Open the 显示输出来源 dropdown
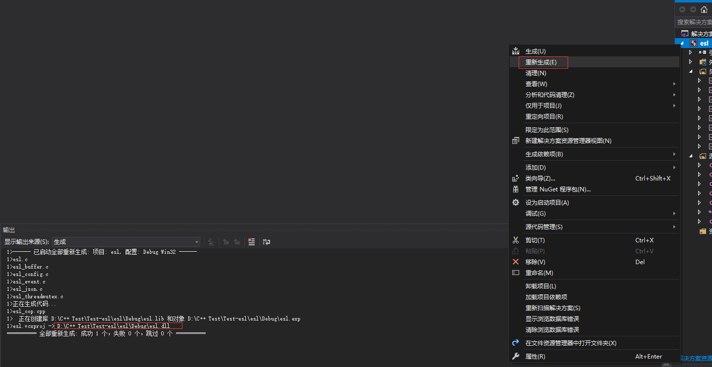Viewport: 712px width, 367px height. [x=197, y=242]
